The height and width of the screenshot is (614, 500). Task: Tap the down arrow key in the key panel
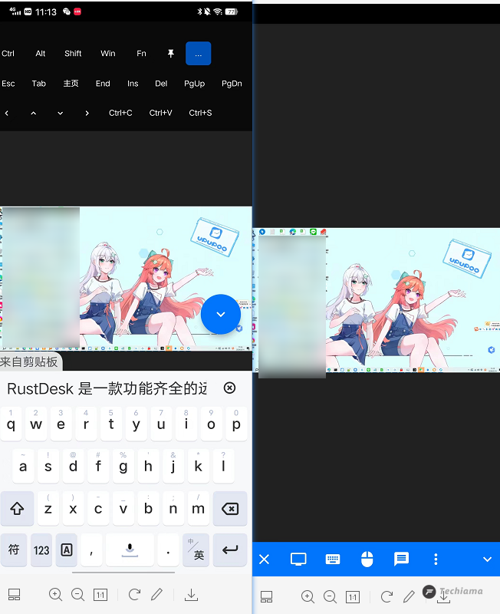[x=60, y=113]
